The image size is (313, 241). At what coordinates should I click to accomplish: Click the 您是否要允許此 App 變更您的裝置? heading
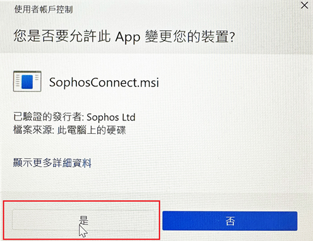(x=124, y=37)
